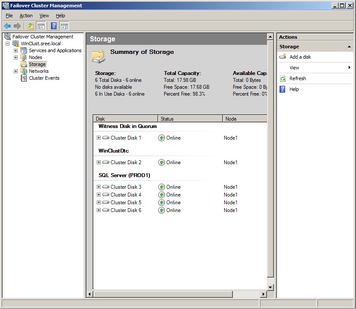Expand Cluster Disk 3 details
Image resolution: width=356 pixels, height=309 pixels.
coord(99,187)
